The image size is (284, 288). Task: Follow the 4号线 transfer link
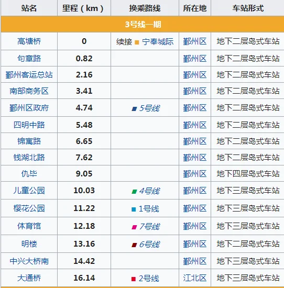[149, 191]
